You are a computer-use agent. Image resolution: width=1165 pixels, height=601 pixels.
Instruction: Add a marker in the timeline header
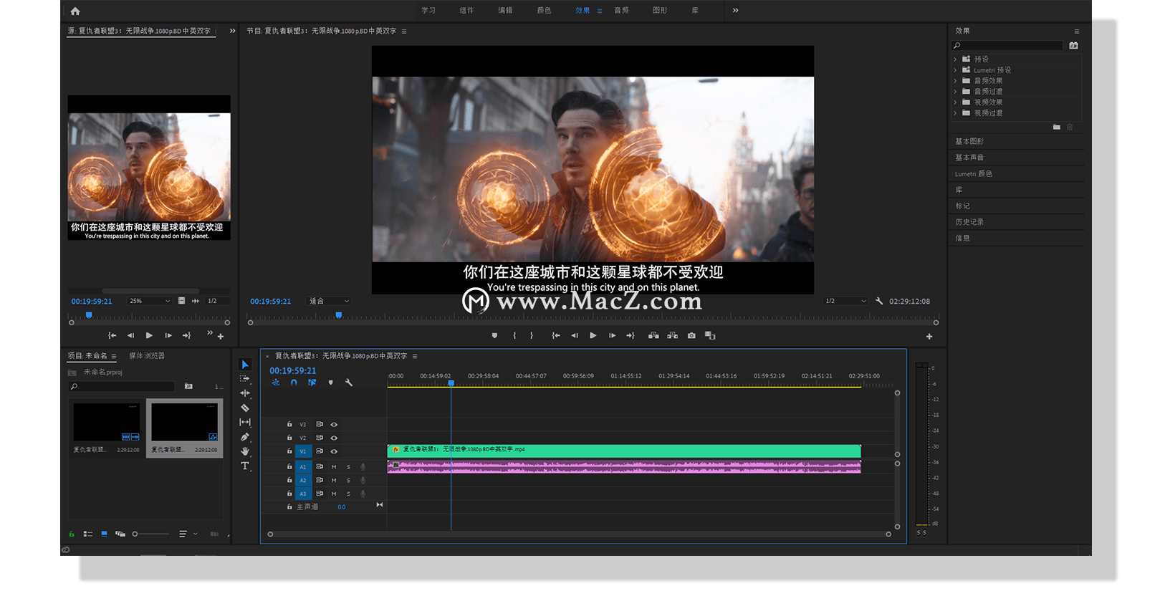click(330, 383)
